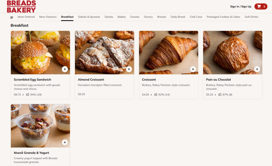The height and width of the screenshot is (166, 272).
Task: Add the Croissant via plus button
Action: click(x=193, y=69)
